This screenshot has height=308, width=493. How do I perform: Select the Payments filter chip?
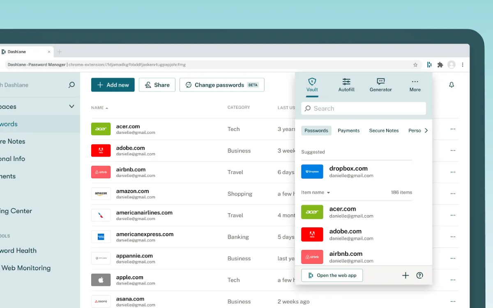[349, 131]
